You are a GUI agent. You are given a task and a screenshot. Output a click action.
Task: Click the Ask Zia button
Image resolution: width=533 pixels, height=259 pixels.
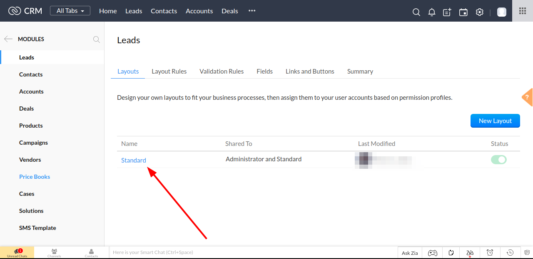pos(410,253)
